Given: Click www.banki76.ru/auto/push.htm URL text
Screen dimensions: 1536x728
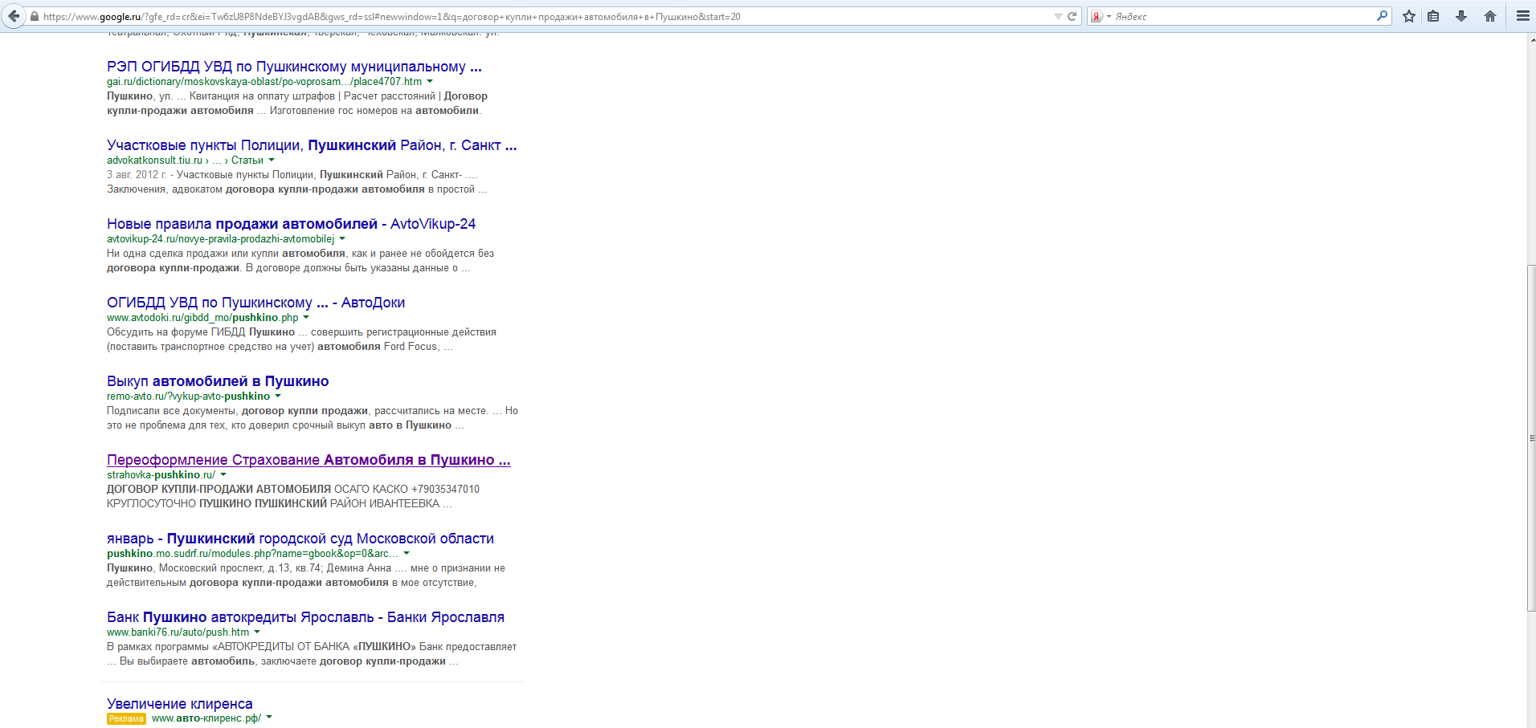Looking at the screenshot, I should 178,632.
